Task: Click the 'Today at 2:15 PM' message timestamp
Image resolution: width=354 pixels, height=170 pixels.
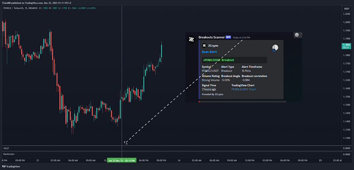Action: click(241, 38)
